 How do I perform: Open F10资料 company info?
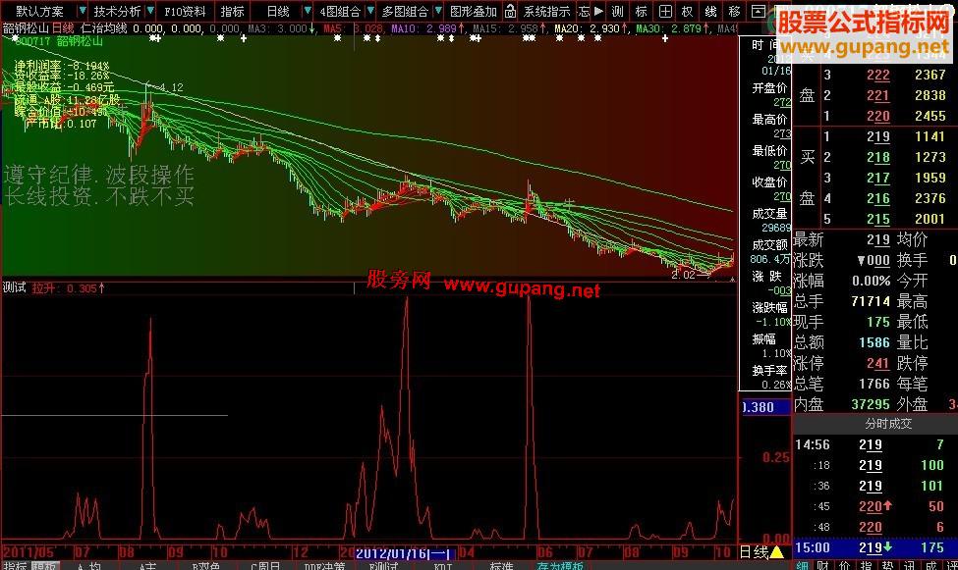185,11
